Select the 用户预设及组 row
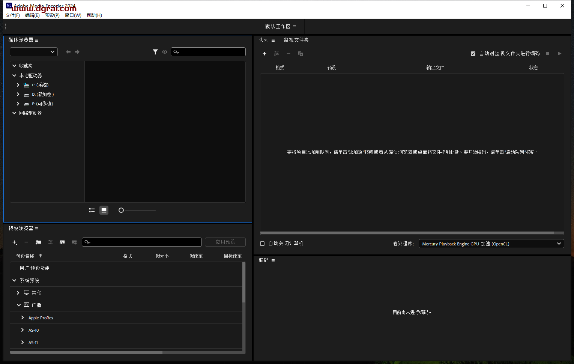 (x=126, y=268)
